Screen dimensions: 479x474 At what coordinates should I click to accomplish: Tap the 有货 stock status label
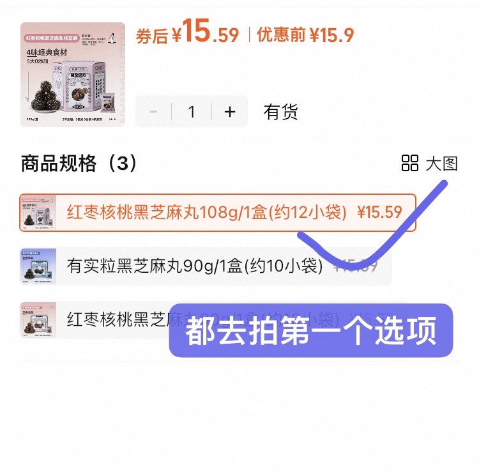tap(280, 112)
